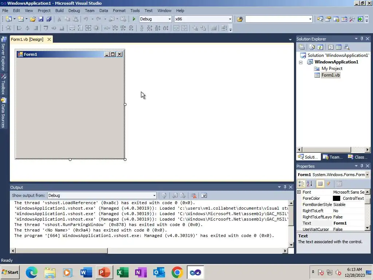Select the Form1.vb [Design] tab
373x280 pixels.
click(27, 39)
